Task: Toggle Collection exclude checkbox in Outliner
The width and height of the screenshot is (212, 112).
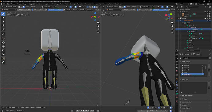Action: pyautogui.click(x=205, y=12)
